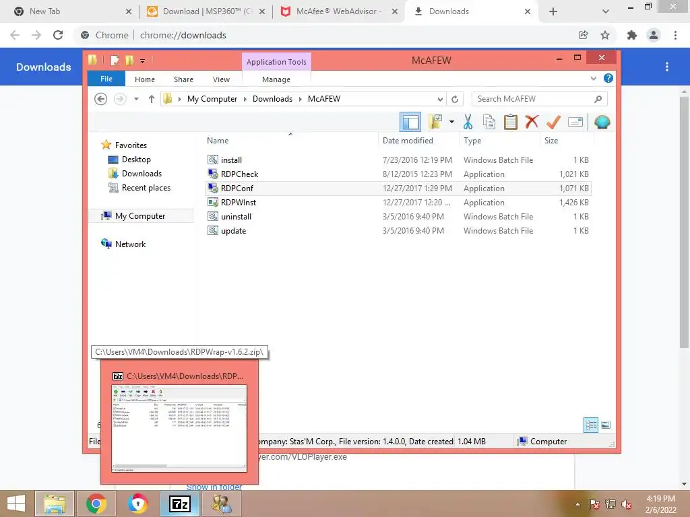Screen dimensions: 690x517
Task: Expand the ribbon with the chevron
Action: (593, 79)
